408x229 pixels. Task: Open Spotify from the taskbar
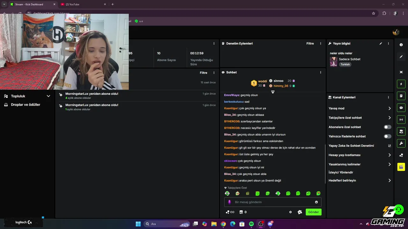click(x=251, y=224)
